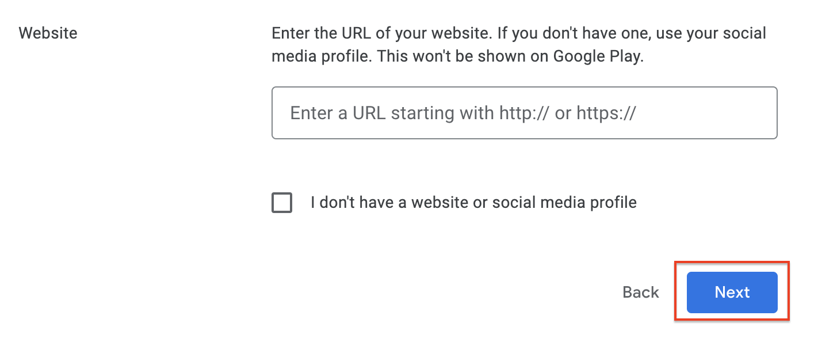The image size is (818, 342).
Task: Click the "Enter the URL of your website" description
Action: tap(380, 33)
